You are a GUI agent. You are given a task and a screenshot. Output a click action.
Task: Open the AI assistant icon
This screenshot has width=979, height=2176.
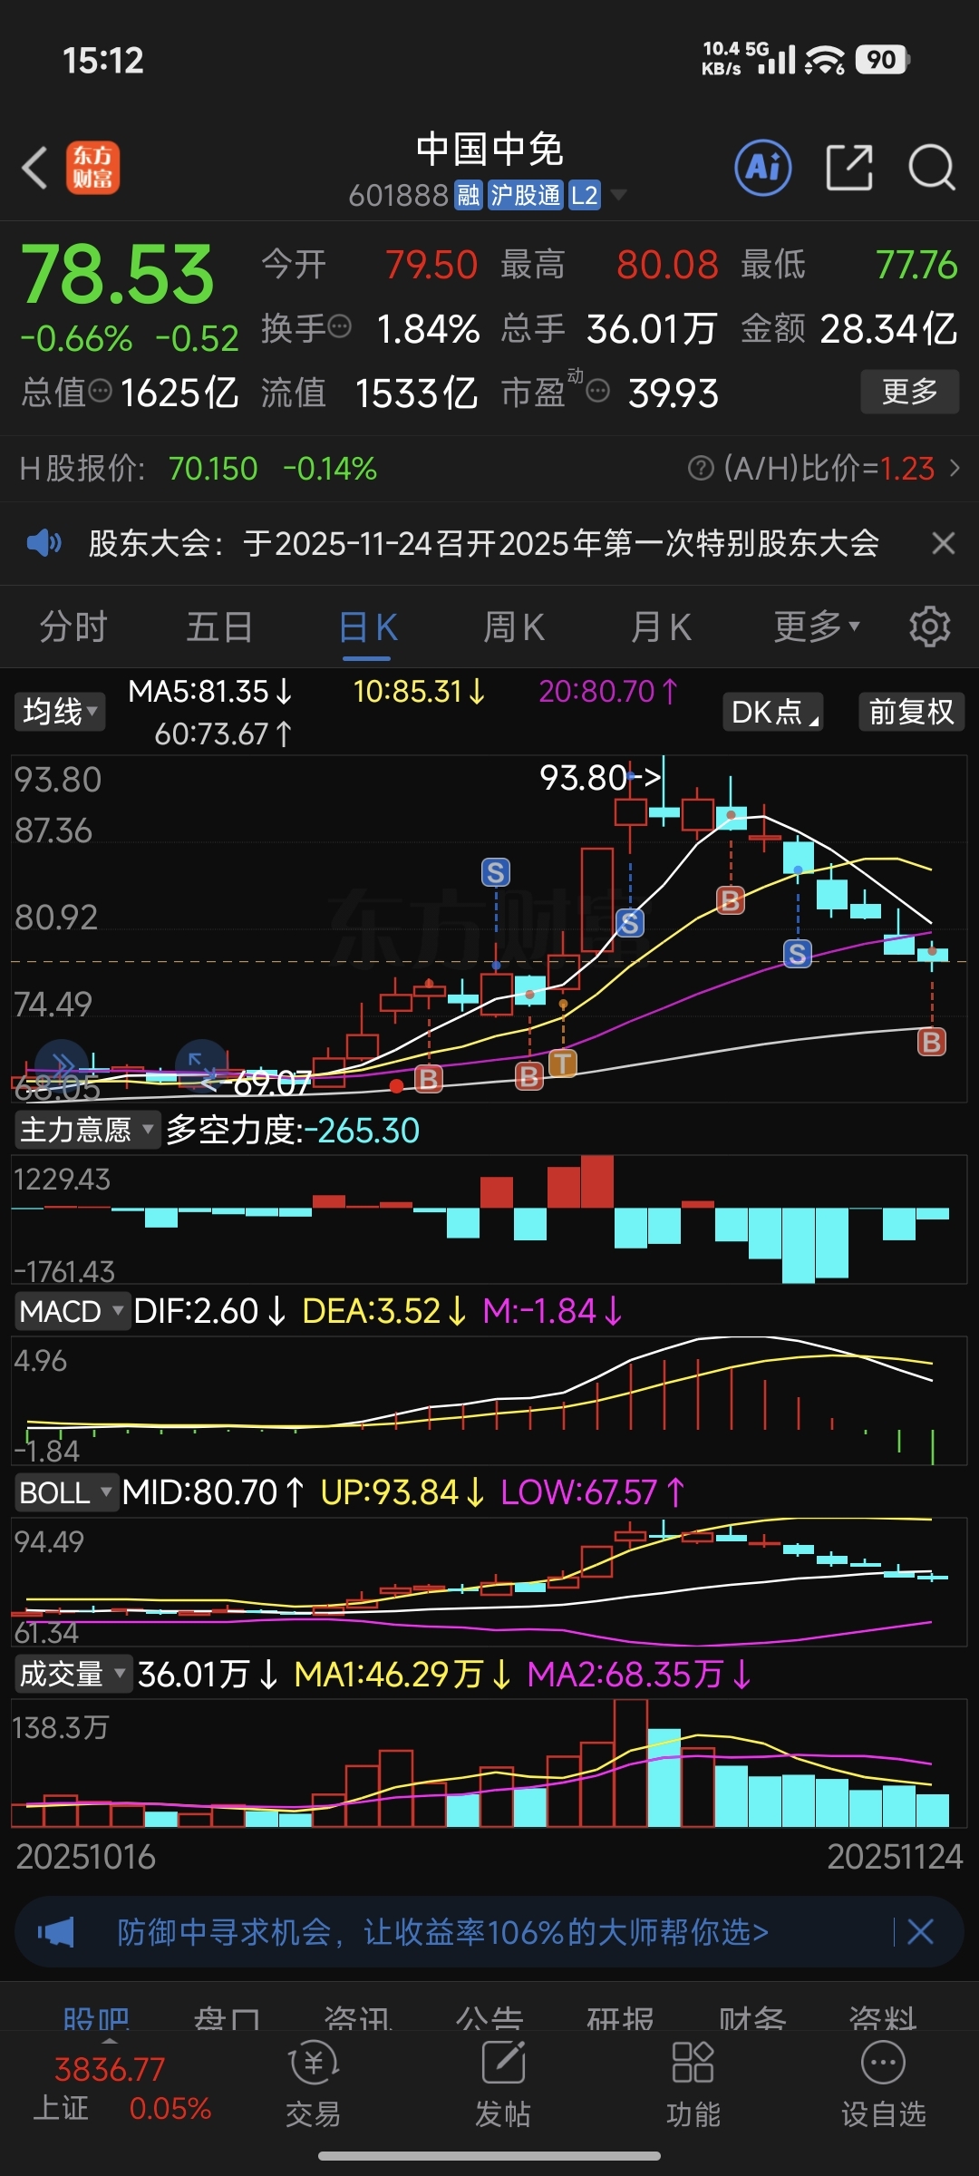pyautogui.click(x=763, y=168)
